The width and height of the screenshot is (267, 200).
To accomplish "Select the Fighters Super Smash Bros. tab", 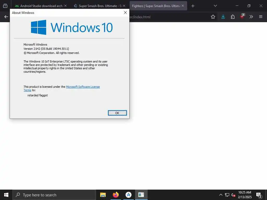I will point(156,6).
